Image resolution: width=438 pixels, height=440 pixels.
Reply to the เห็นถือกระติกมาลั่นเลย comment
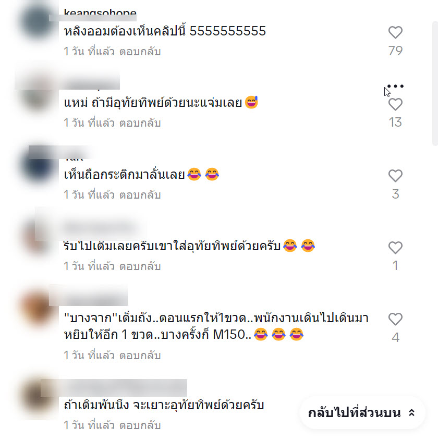pyautogui.click(x=140, y=195)
